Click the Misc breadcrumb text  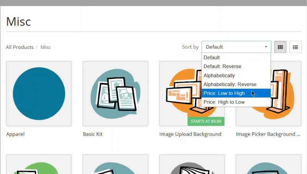tap(46, 47)
